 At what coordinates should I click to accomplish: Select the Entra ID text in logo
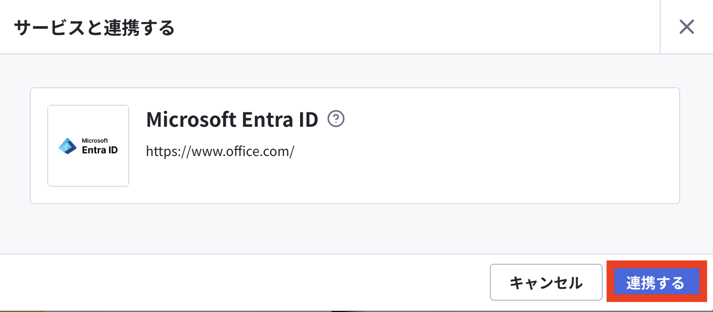(x=100, y=150)
